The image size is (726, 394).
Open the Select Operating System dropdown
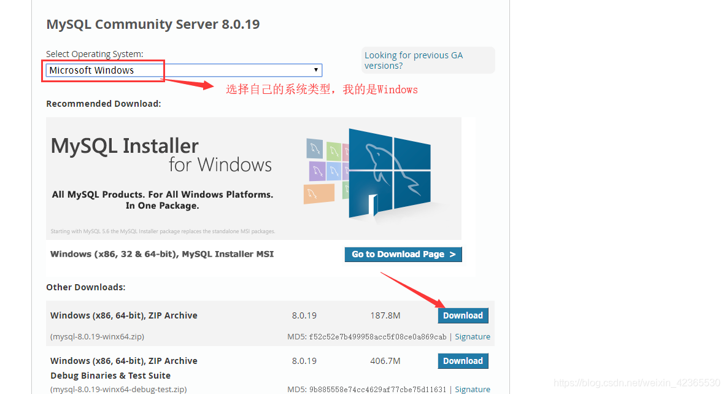coord(184,71)
